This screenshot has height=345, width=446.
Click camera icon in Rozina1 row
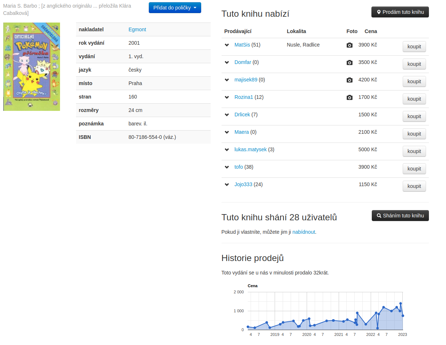349,97
